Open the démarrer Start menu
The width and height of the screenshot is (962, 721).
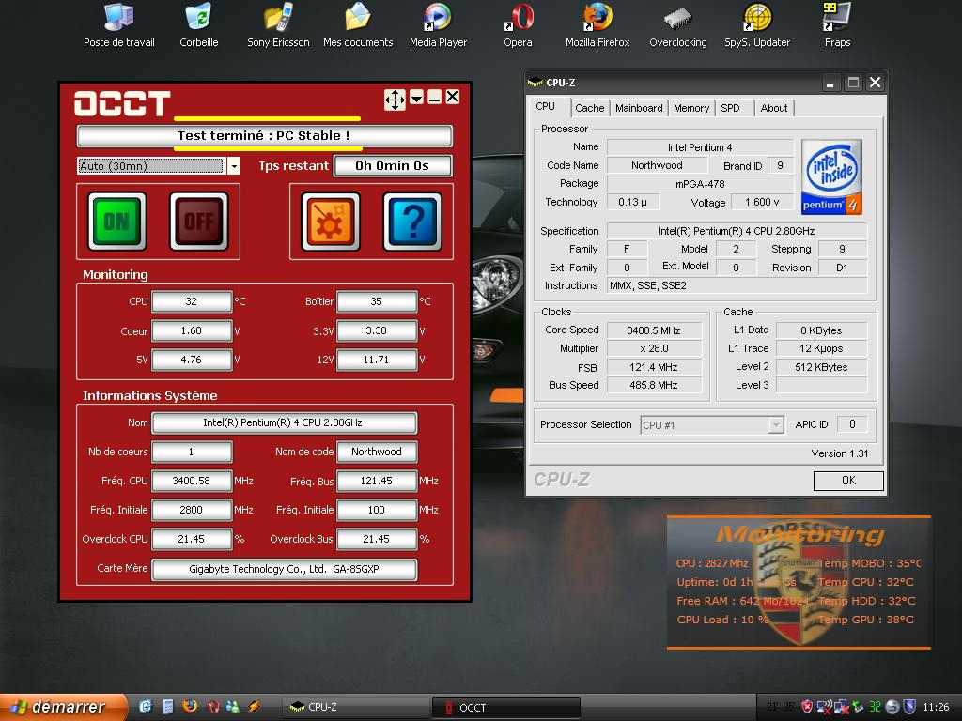click(63, 707)
